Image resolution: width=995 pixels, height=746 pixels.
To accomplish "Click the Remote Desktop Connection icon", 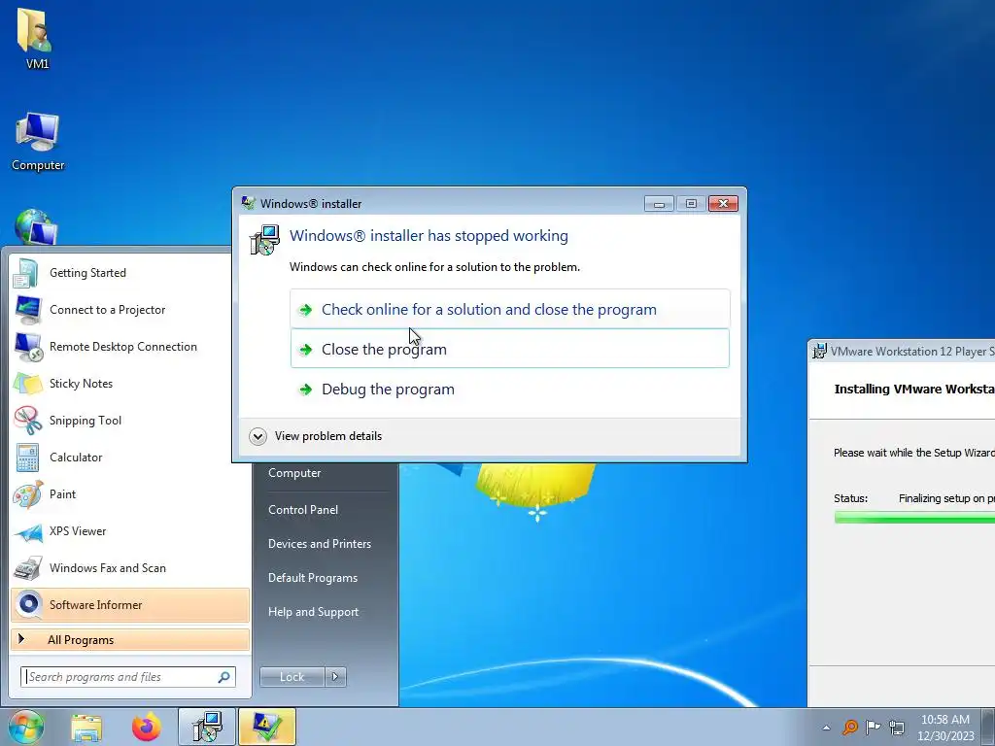I will [28, 347].
